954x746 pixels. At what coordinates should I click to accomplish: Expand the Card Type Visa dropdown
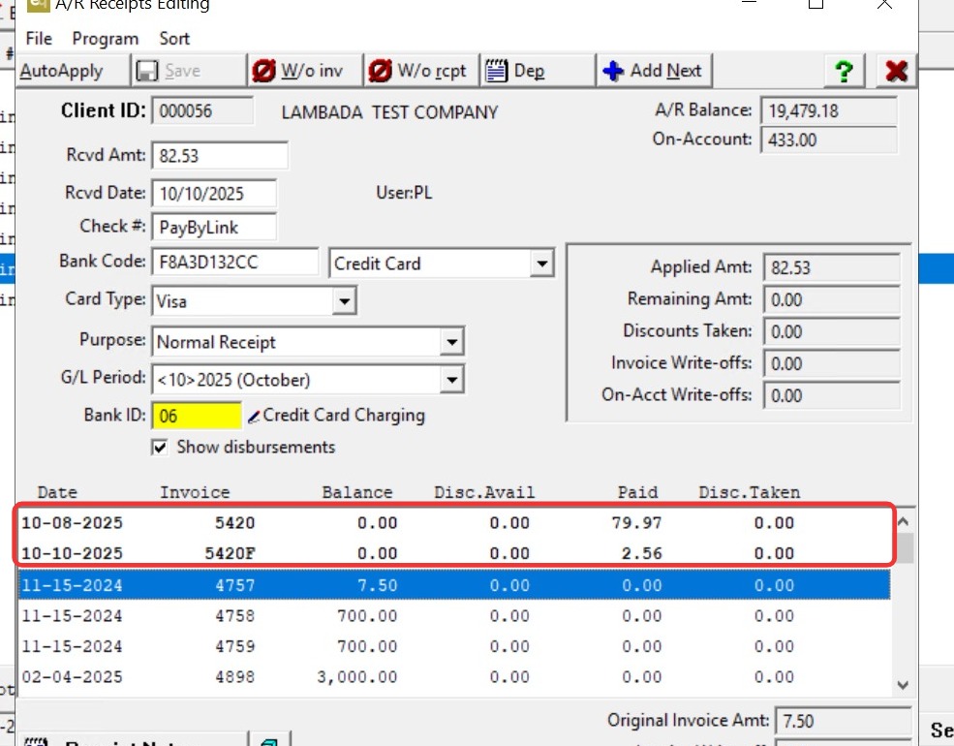click(345, 301)
